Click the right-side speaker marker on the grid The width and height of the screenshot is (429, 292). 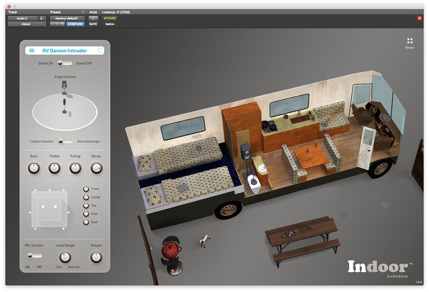[x=69, y=213]
